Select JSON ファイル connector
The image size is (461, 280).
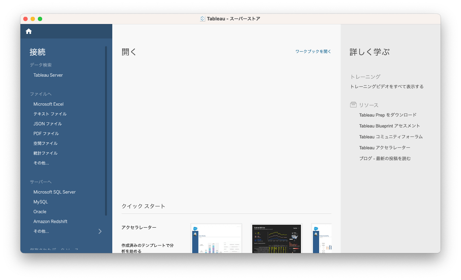point(48,124)
